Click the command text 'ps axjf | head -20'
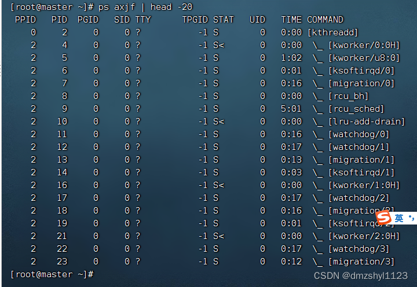 145,7
